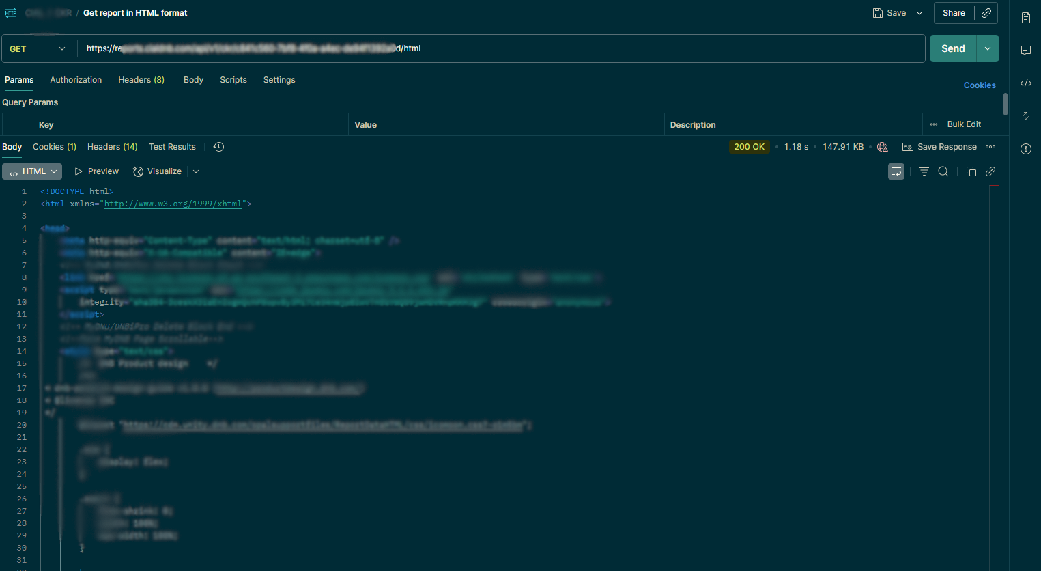Click the Share button
Screen dimensions: 1041x571
(x=954, y=13)
